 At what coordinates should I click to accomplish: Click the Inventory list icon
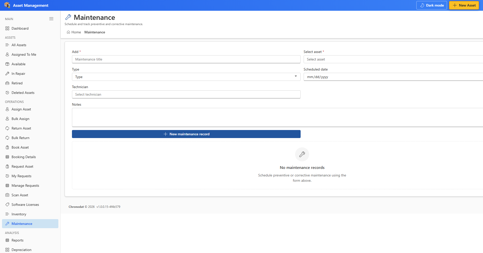7,214
